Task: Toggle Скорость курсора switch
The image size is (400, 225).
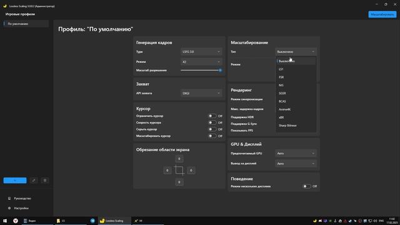Action: point(212,122)
